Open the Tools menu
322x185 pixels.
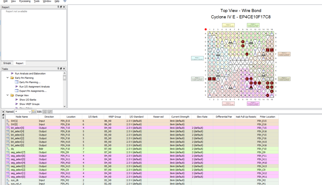pyautogui.click(x=36, y=1)
